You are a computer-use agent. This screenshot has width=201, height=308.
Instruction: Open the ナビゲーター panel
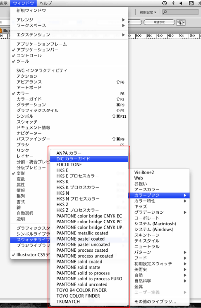tap(69, 133)
